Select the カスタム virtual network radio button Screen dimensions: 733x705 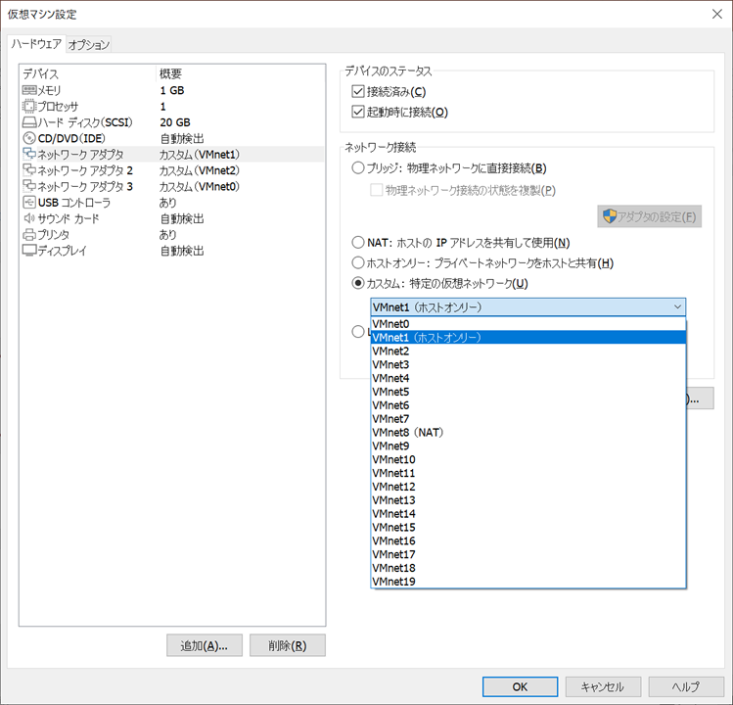coord(357,283)
